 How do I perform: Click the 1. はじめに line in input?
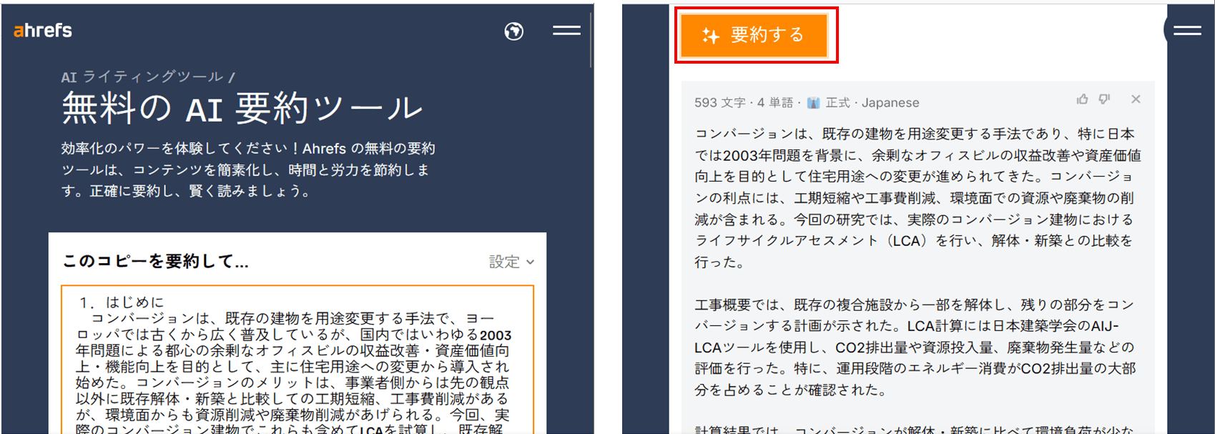122,302
